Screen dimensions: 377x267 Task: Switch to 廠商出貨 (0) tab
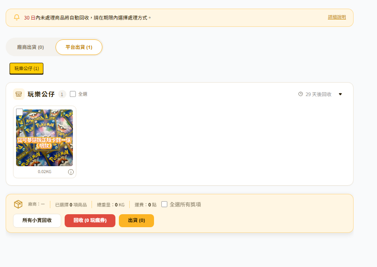coord(30,47)
